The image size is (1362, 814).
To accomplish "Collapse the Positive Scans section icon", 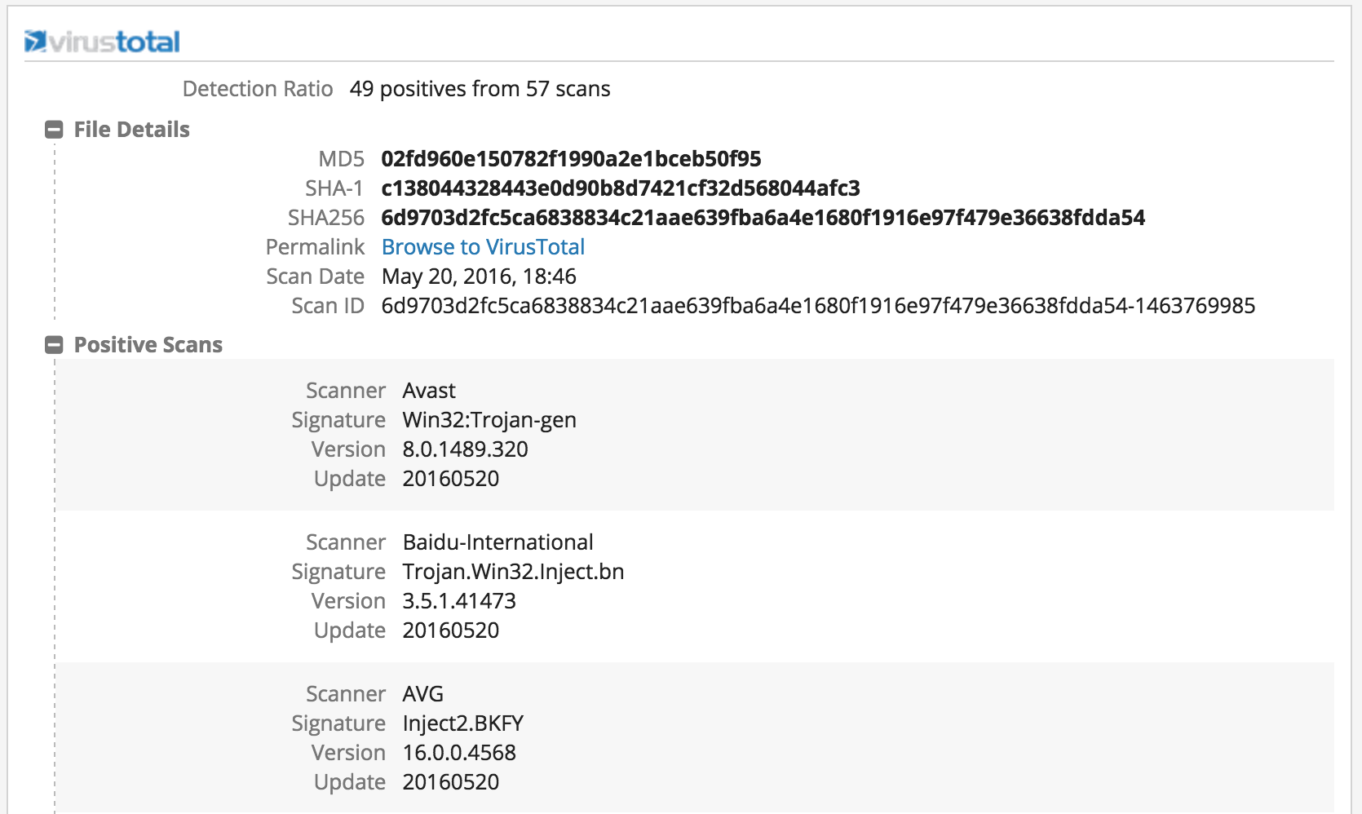I will pyautogui.click(x=54, y=345).
